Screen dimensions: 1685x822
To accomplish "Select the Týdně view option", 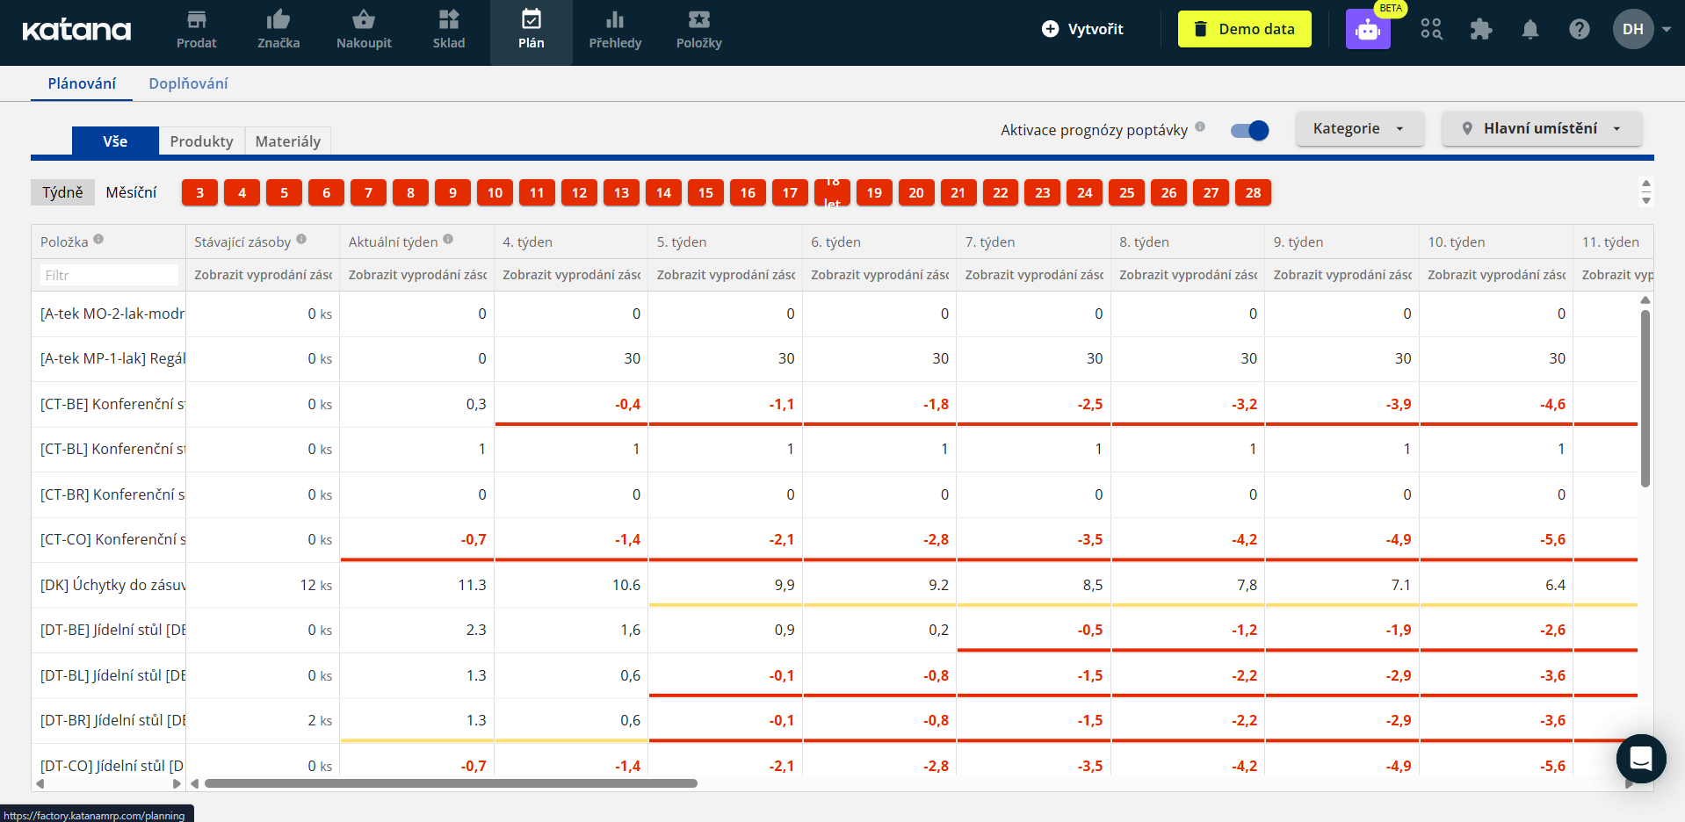I will tap(62, 192).
